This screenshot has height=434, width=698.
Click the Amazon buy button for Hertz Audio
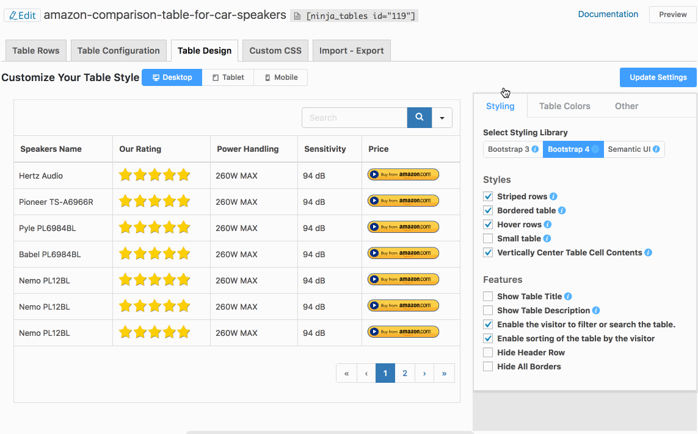tap(403, 175)
